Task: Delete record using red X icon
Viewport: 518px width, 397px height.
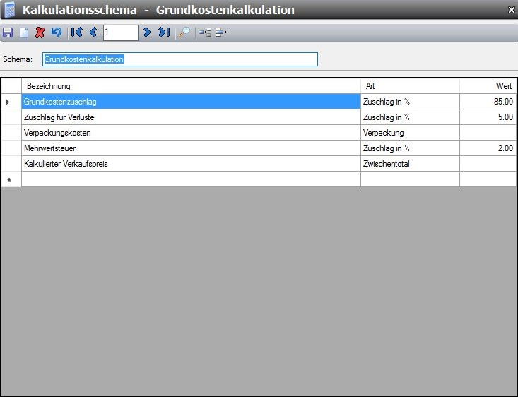Action: [x=40, y=32]
